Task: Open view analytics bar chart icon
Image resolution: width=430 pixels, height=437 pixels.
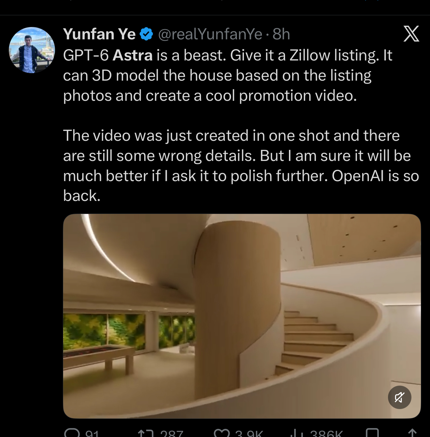Action: click(297, 433)
